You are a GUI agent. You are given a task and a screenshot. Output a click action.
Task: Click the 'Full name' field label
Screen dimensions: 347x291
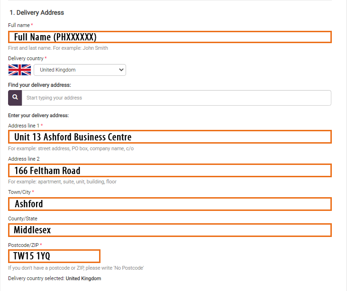(x=19, y=25)
